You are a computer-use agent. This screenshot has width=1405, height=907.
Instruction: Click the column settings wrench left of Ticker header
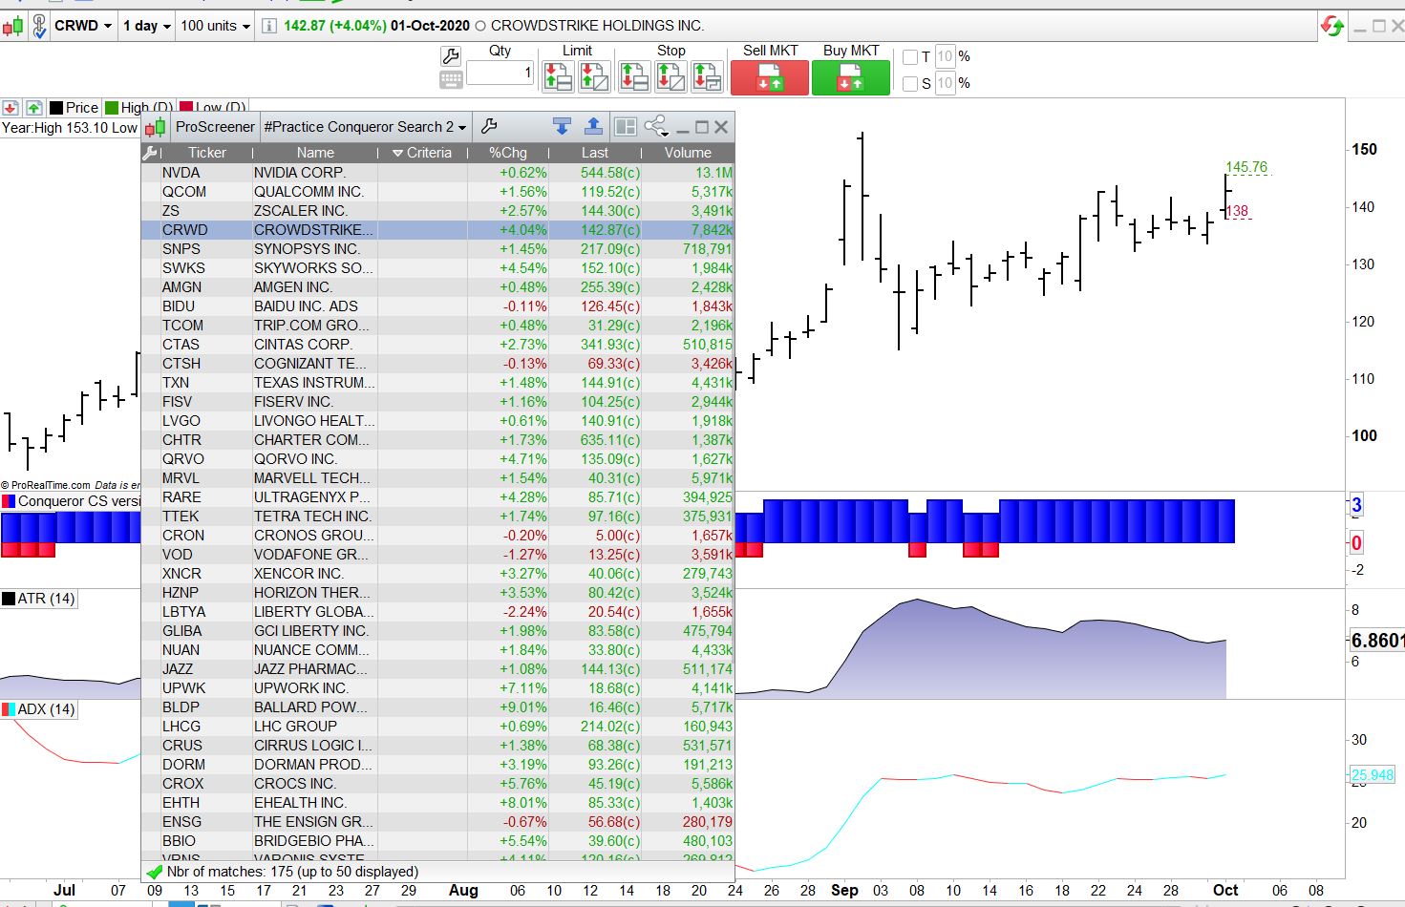click(150, 153)
